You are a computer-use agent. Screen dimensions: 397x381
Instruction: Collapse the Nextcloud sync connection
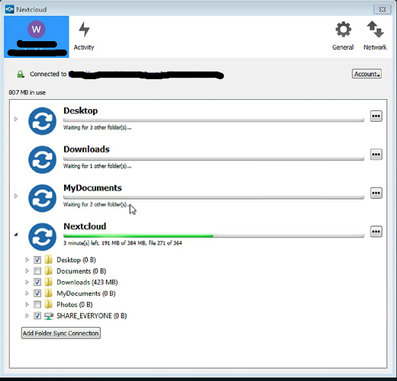(x=16, y=235)
